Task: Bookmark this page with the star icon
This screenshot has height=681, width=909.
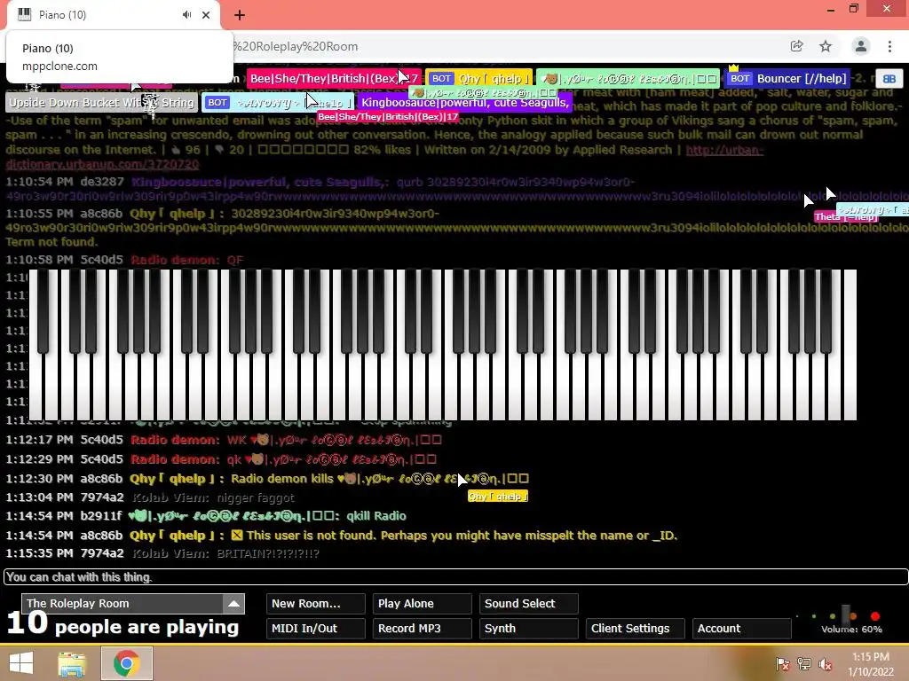Action: click(826, 46)
